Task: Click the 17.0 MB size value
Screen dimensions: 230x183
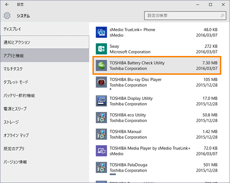Action: click(x=210, y=99)
